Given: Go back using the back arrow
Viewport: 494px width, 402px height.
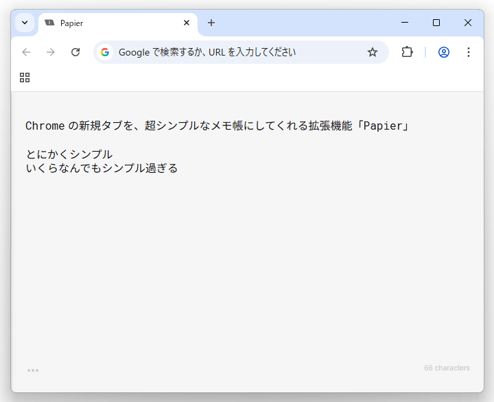Looking at the screenshot, I should (26, 52).
